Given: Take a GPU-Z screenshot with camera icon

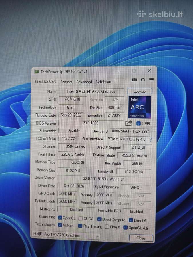Looking at the screenshot, I should pos(134,80).
